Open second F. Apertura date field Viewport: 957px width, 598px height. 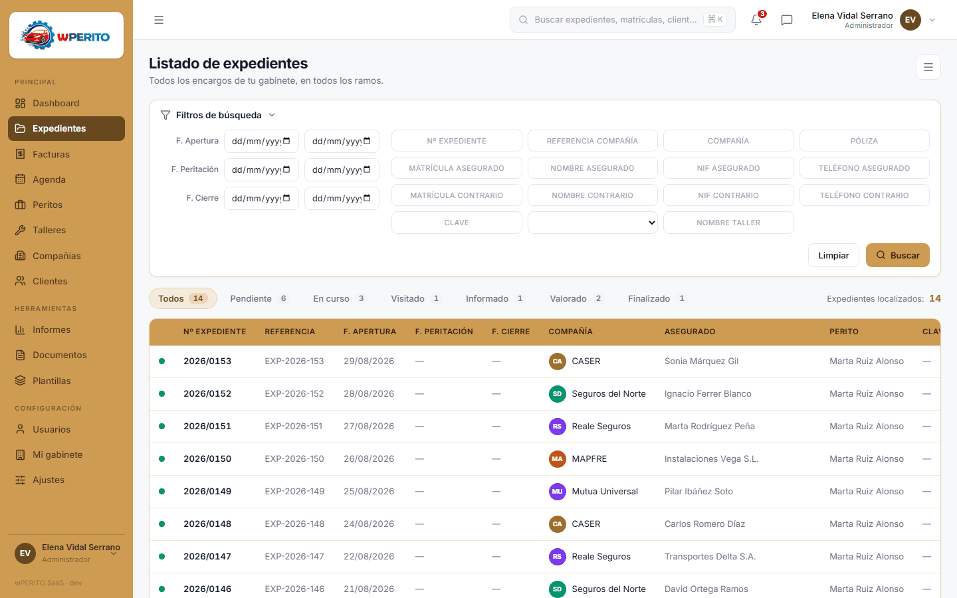[342, 141]
